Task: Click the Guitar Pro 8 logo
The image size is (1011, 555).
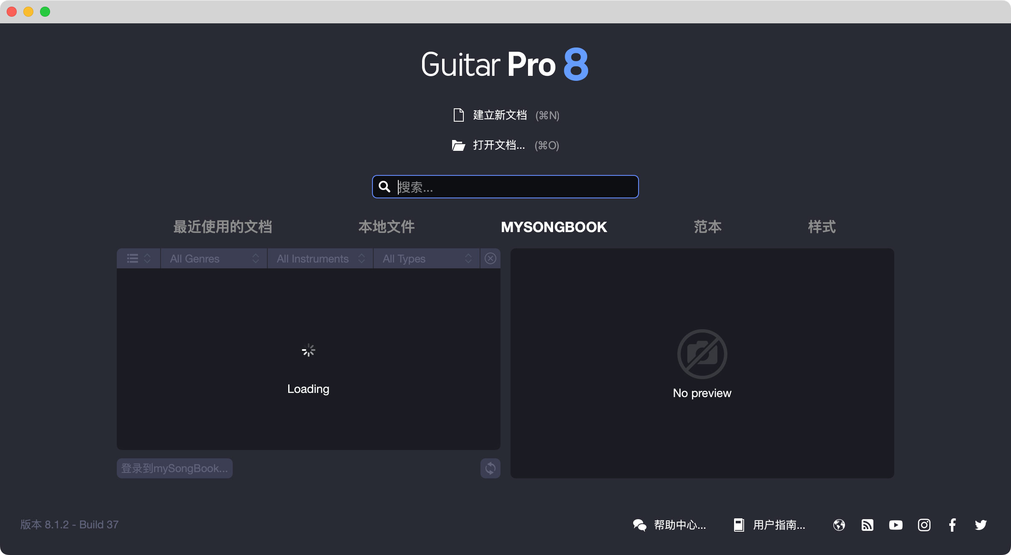Action: (505, 64)
